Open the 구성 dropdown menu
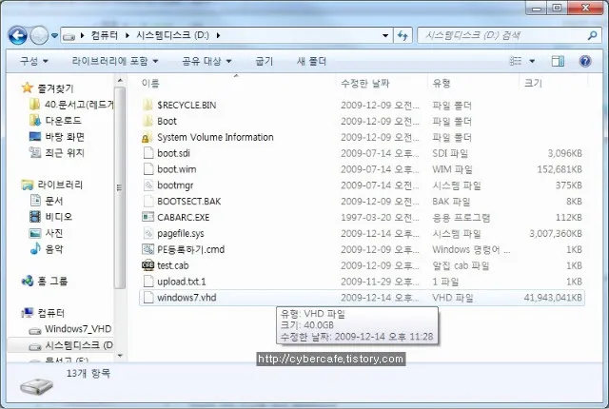Viewport: 609px width, 409px height. point(33,61)
